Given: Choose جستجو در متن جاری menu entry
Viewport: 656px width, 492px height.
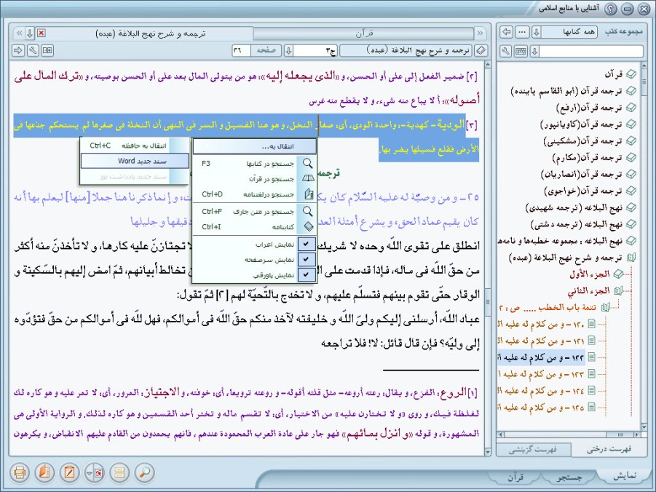Looking at the screenshot, I should 254,211.
